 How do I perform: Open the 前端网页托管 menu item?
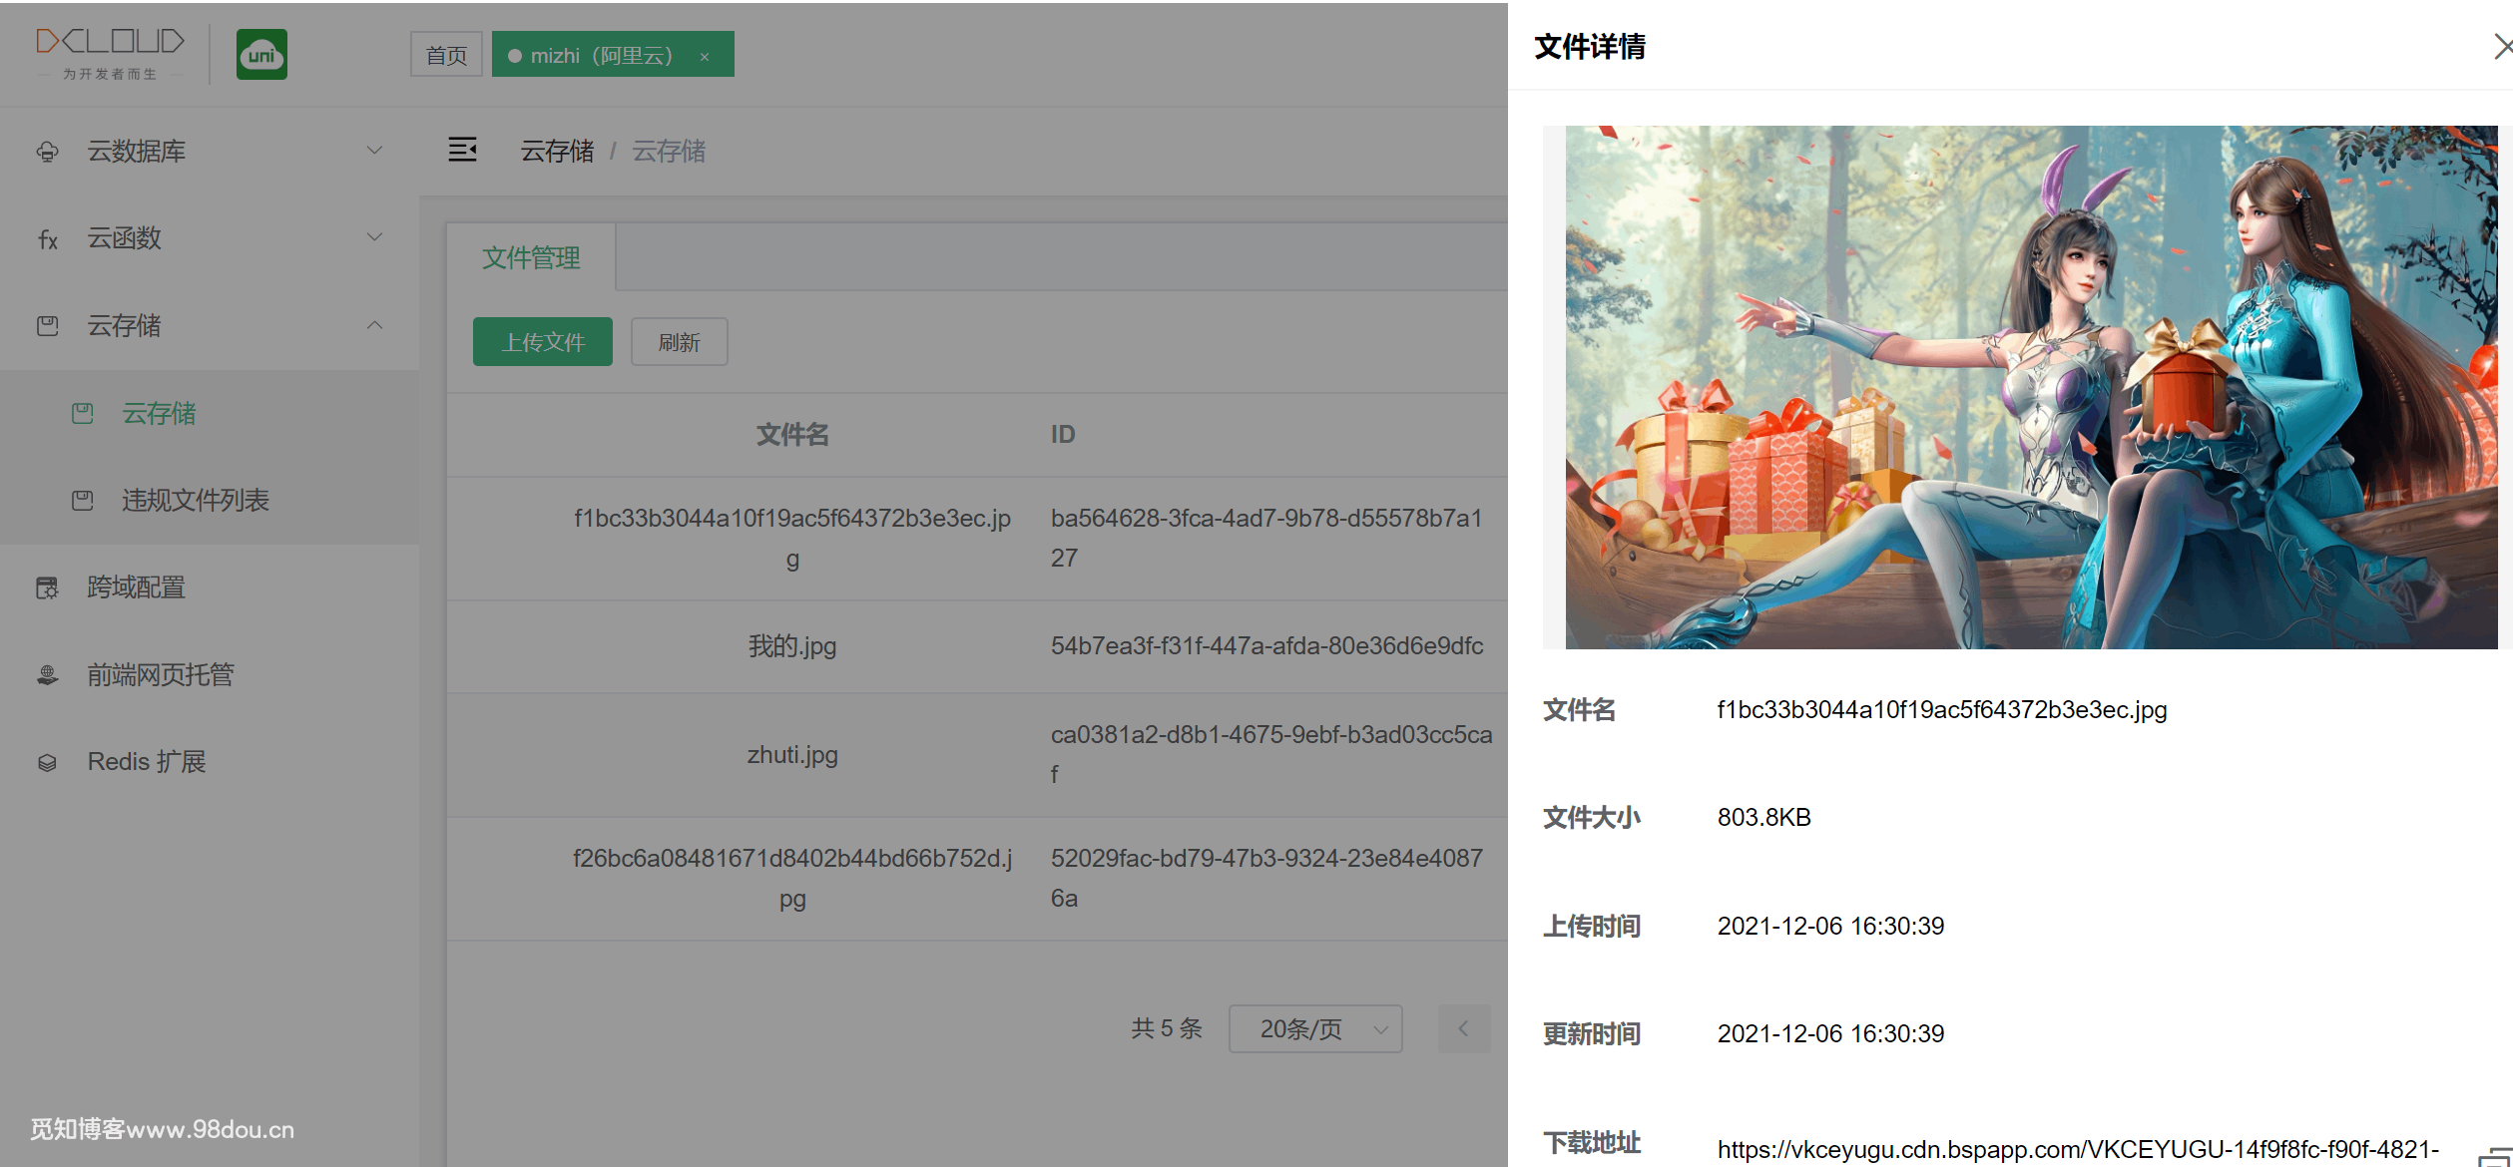click(x=210, y=675)
